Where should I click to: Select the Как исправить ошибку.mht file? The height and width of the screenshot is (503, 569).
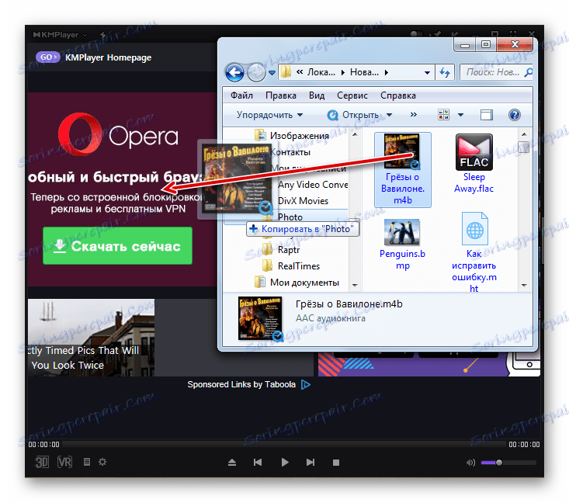pos(474,252)
